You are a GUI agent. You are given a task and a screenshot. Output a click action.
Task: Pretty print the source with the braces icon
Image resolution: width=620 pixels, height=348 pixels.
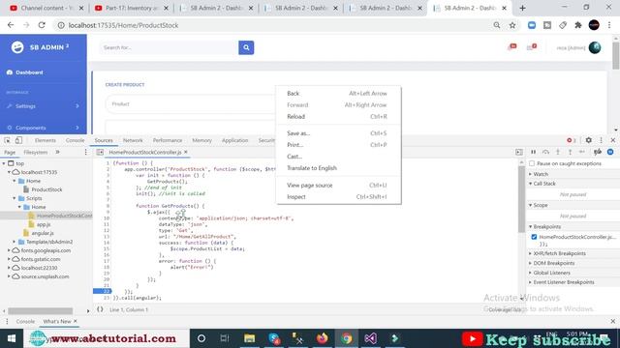[x=100, y=309]
